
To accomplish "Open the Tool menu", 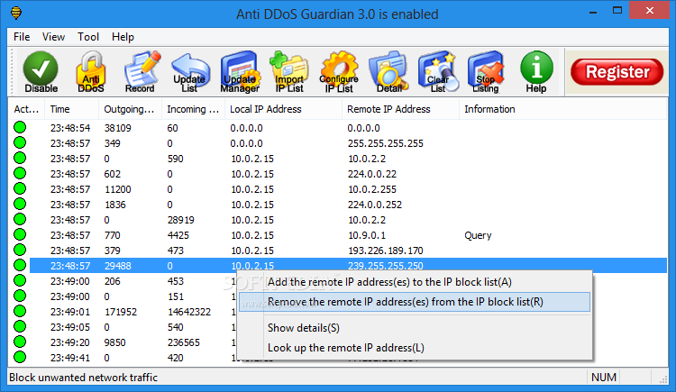I will (88, 37).
